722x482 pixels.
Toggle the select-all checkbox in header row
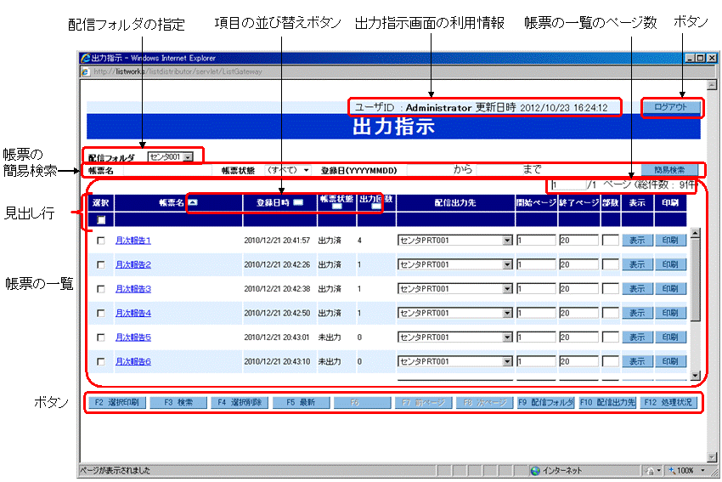click(101, 220)
